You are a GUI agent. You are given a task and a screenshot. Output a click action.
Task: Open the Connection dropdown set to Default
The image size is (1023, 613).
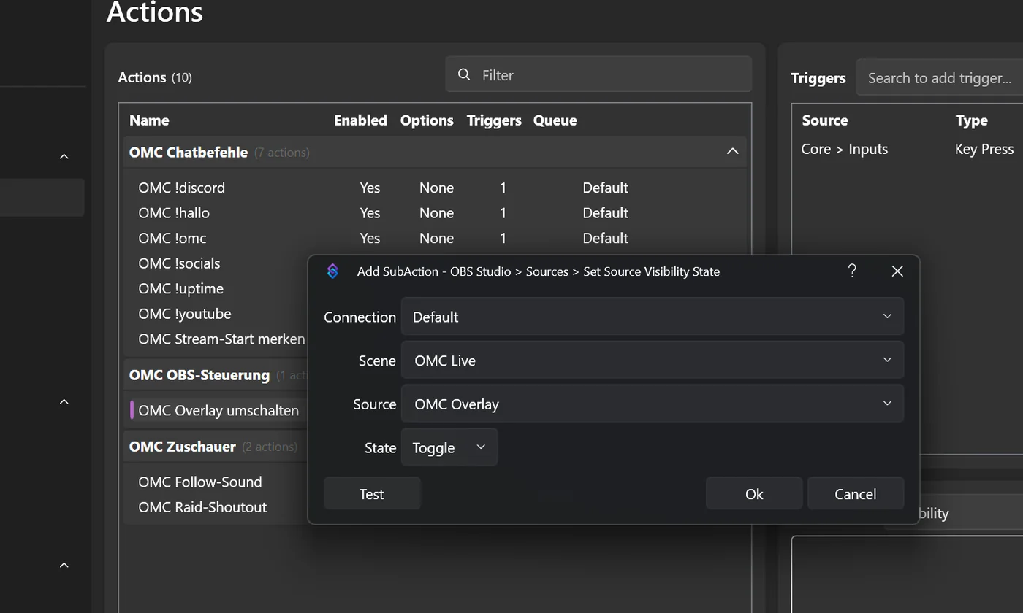coord(652,317)
